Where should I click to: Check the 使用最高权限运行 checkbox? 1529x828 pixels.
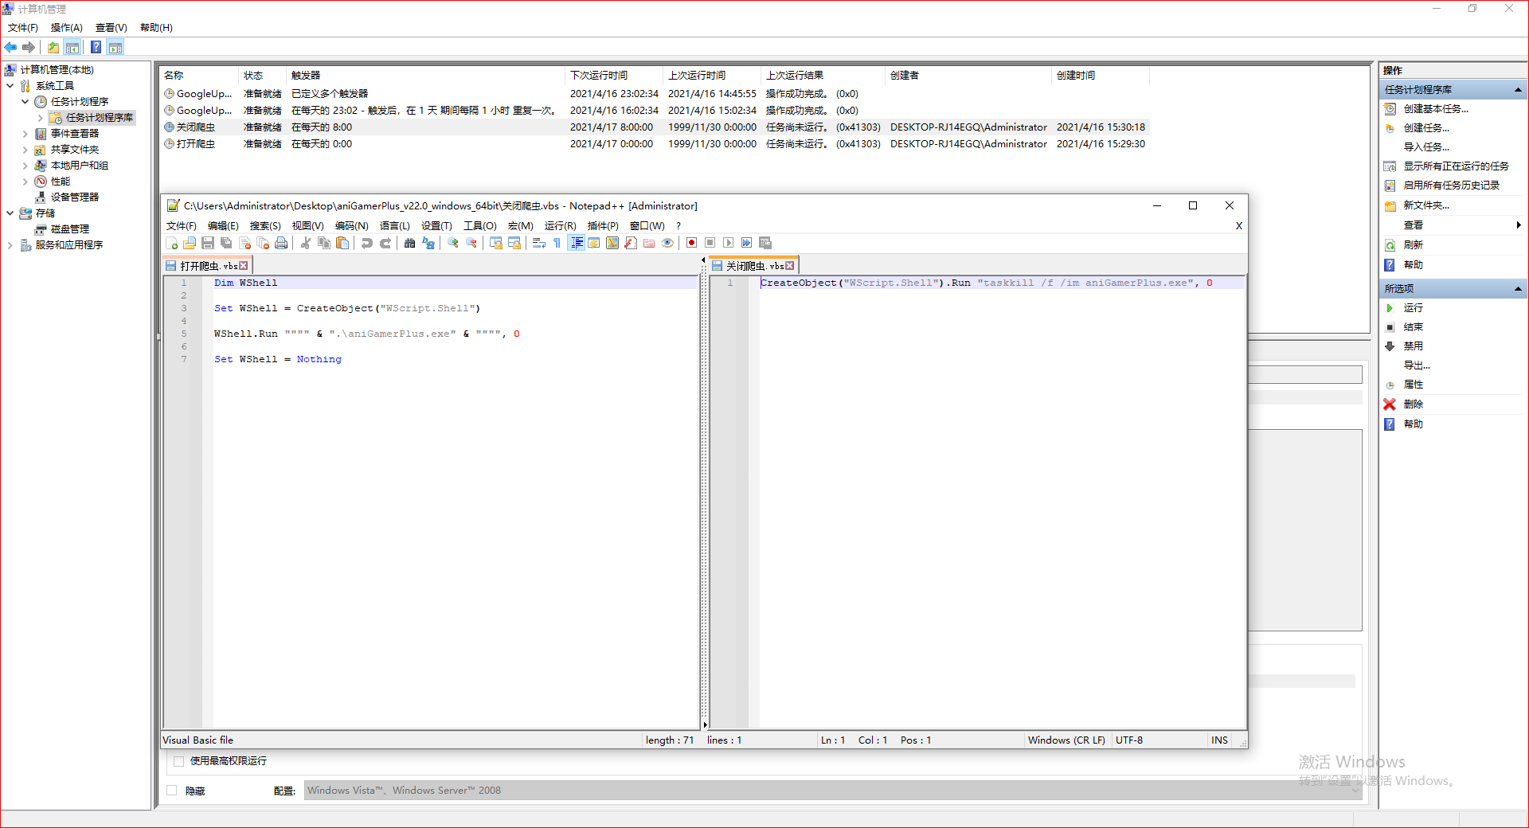point(179,761)
